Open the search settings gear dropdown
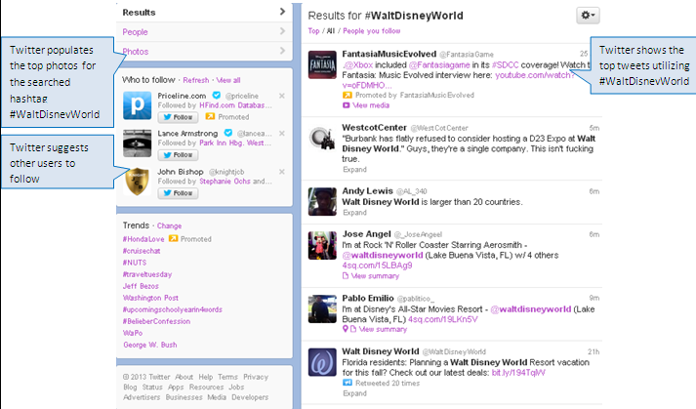The height and width of the screenshot is (409, 696). (x=588, y=16)
